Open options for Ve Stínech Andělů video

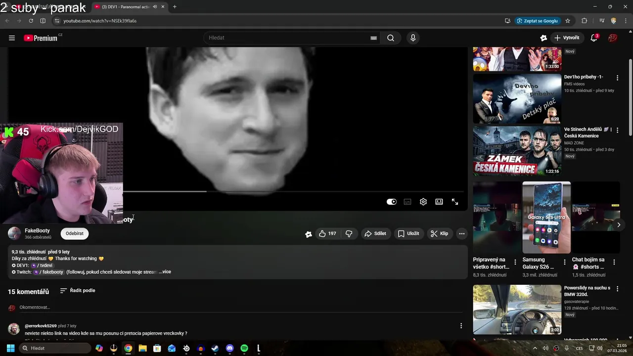(x=617, y=130)
